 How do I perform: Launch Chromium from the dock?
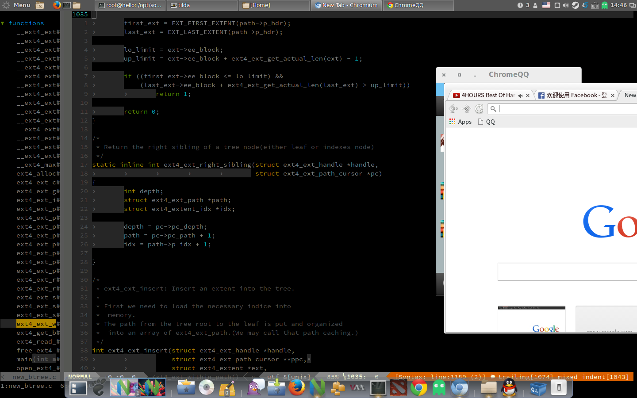[460, 388]
